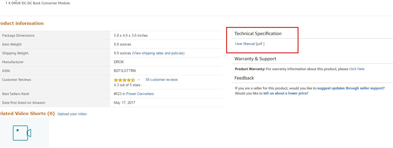Click the Related Video Shorts heading
393x148 pixels.
27,114
